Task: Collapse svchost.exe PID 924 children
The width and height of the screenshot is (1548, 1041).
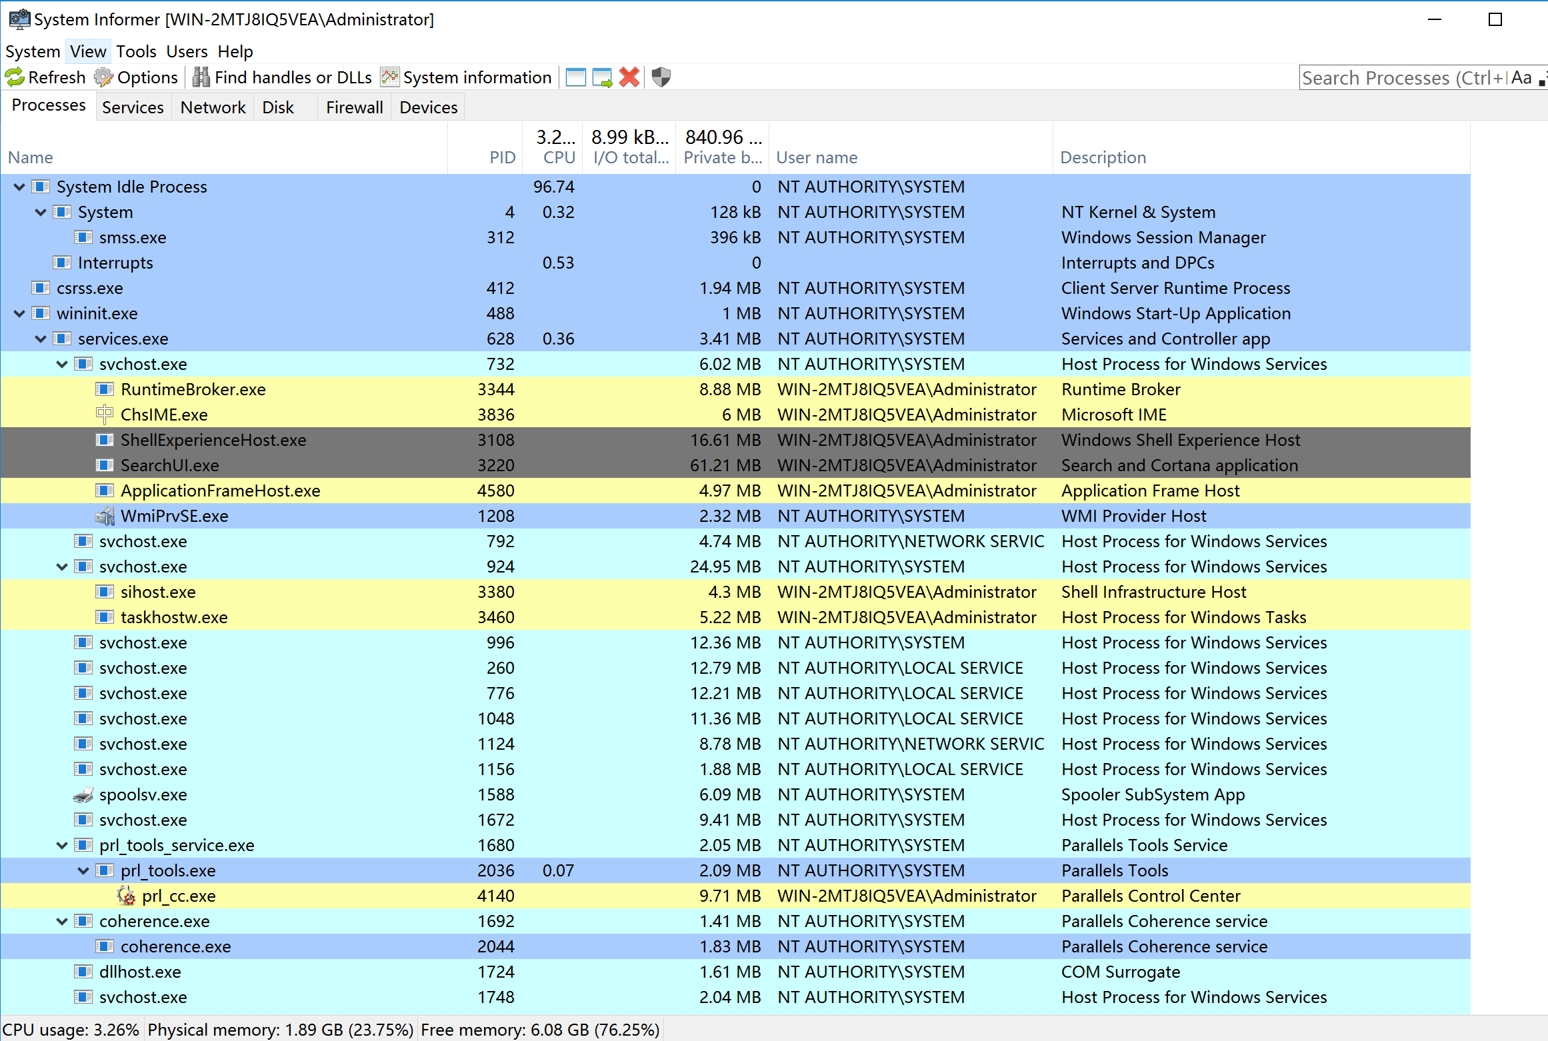Action: point(62,567)
